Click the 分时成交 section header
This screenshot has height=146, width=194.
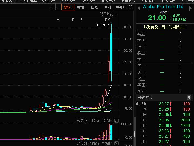click(x=146, y=98)
